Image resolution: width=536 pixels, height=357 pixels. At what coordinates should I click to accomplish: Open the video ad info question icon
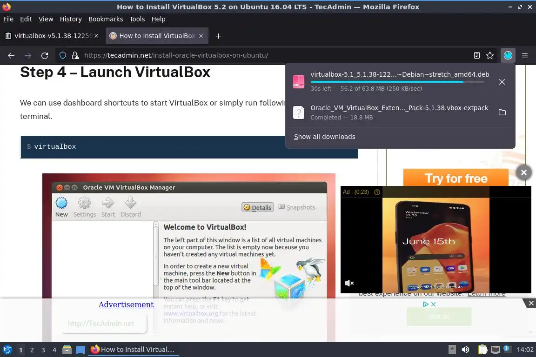point(377,192)
